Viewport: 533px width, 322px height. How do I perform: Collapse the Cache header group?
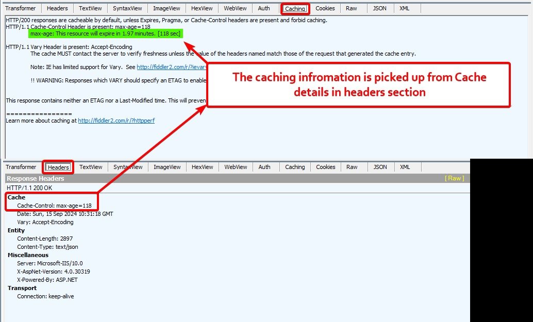click(x=15, y=197)
